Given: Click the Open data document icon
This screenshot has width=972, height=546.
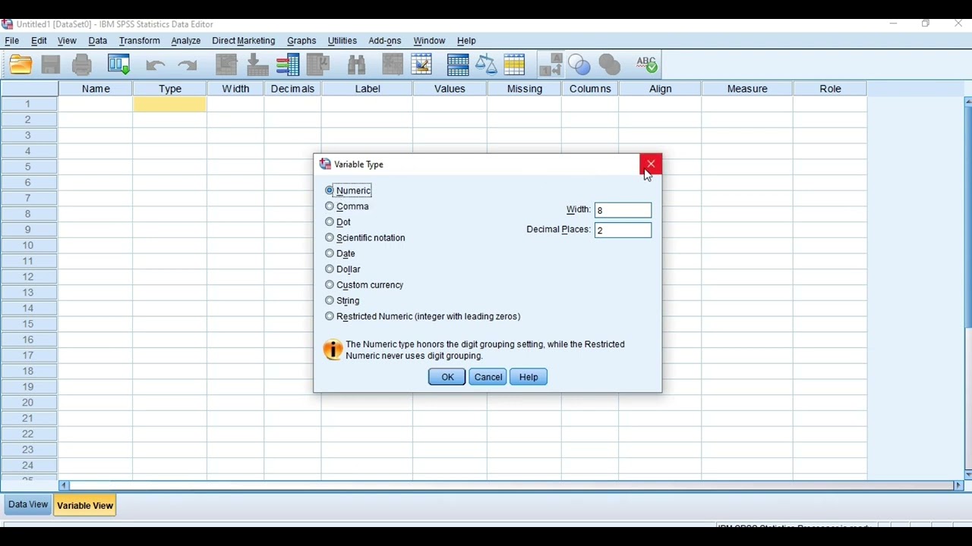Looking at the screenshot, I should pyautogui.click(x=21, y=65).
